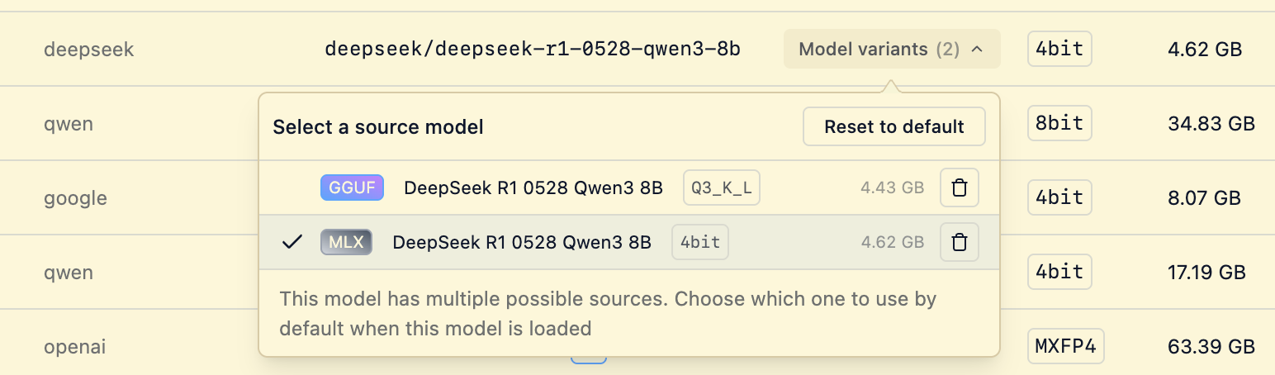Select the openai publisher row
Screen dimensions: 1275x375
coord(77,346)
